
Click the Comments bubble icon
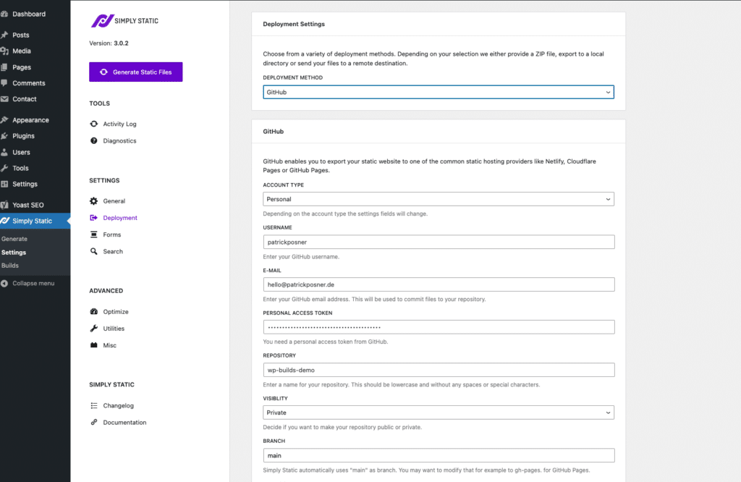(4, 83)
